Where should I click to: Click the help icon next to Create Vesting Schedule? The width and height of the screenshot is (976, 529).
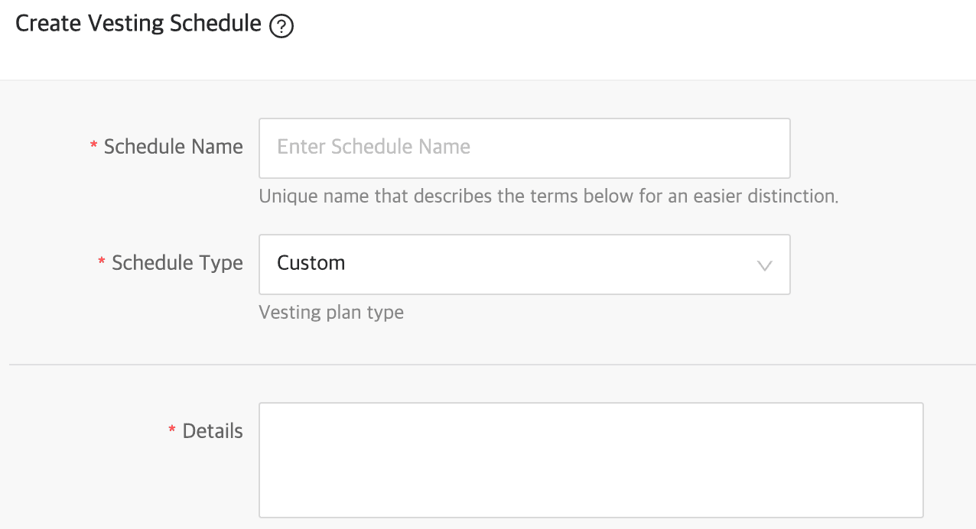tap(281, 25)
